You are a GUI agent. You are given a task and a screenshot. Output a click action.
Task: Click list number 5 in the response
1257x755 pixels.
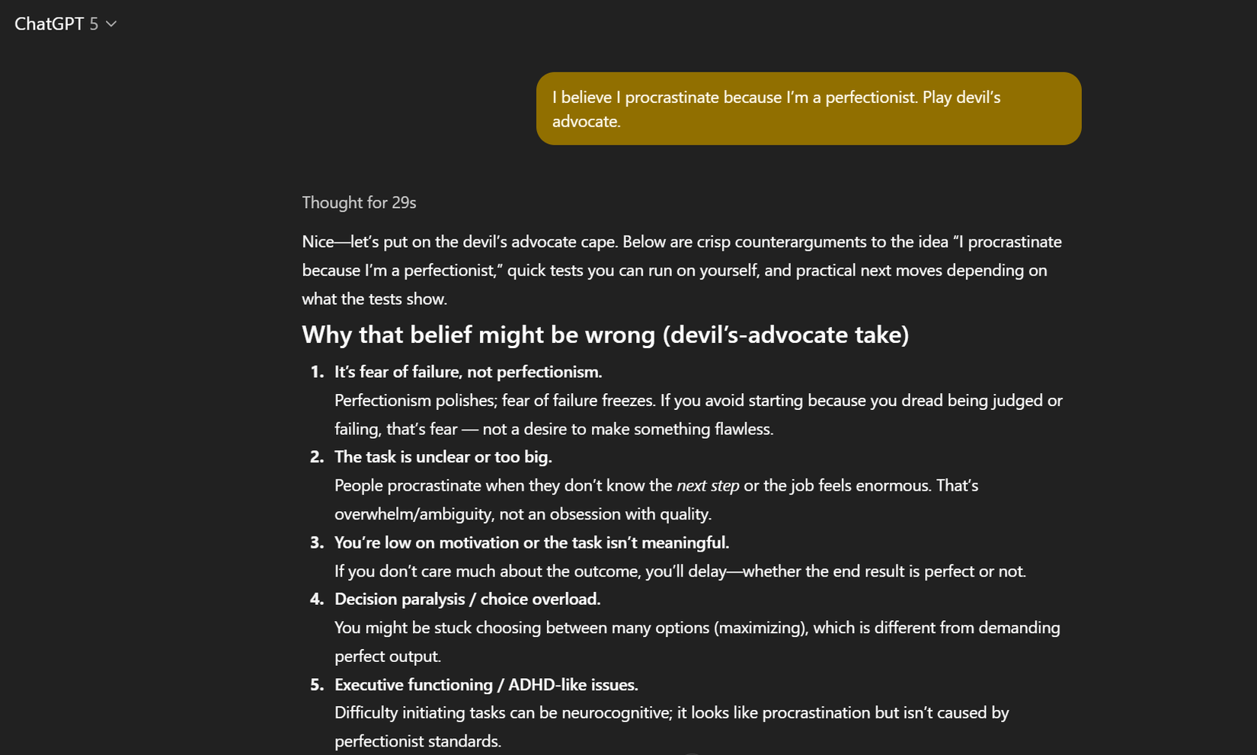coord(317,685)
